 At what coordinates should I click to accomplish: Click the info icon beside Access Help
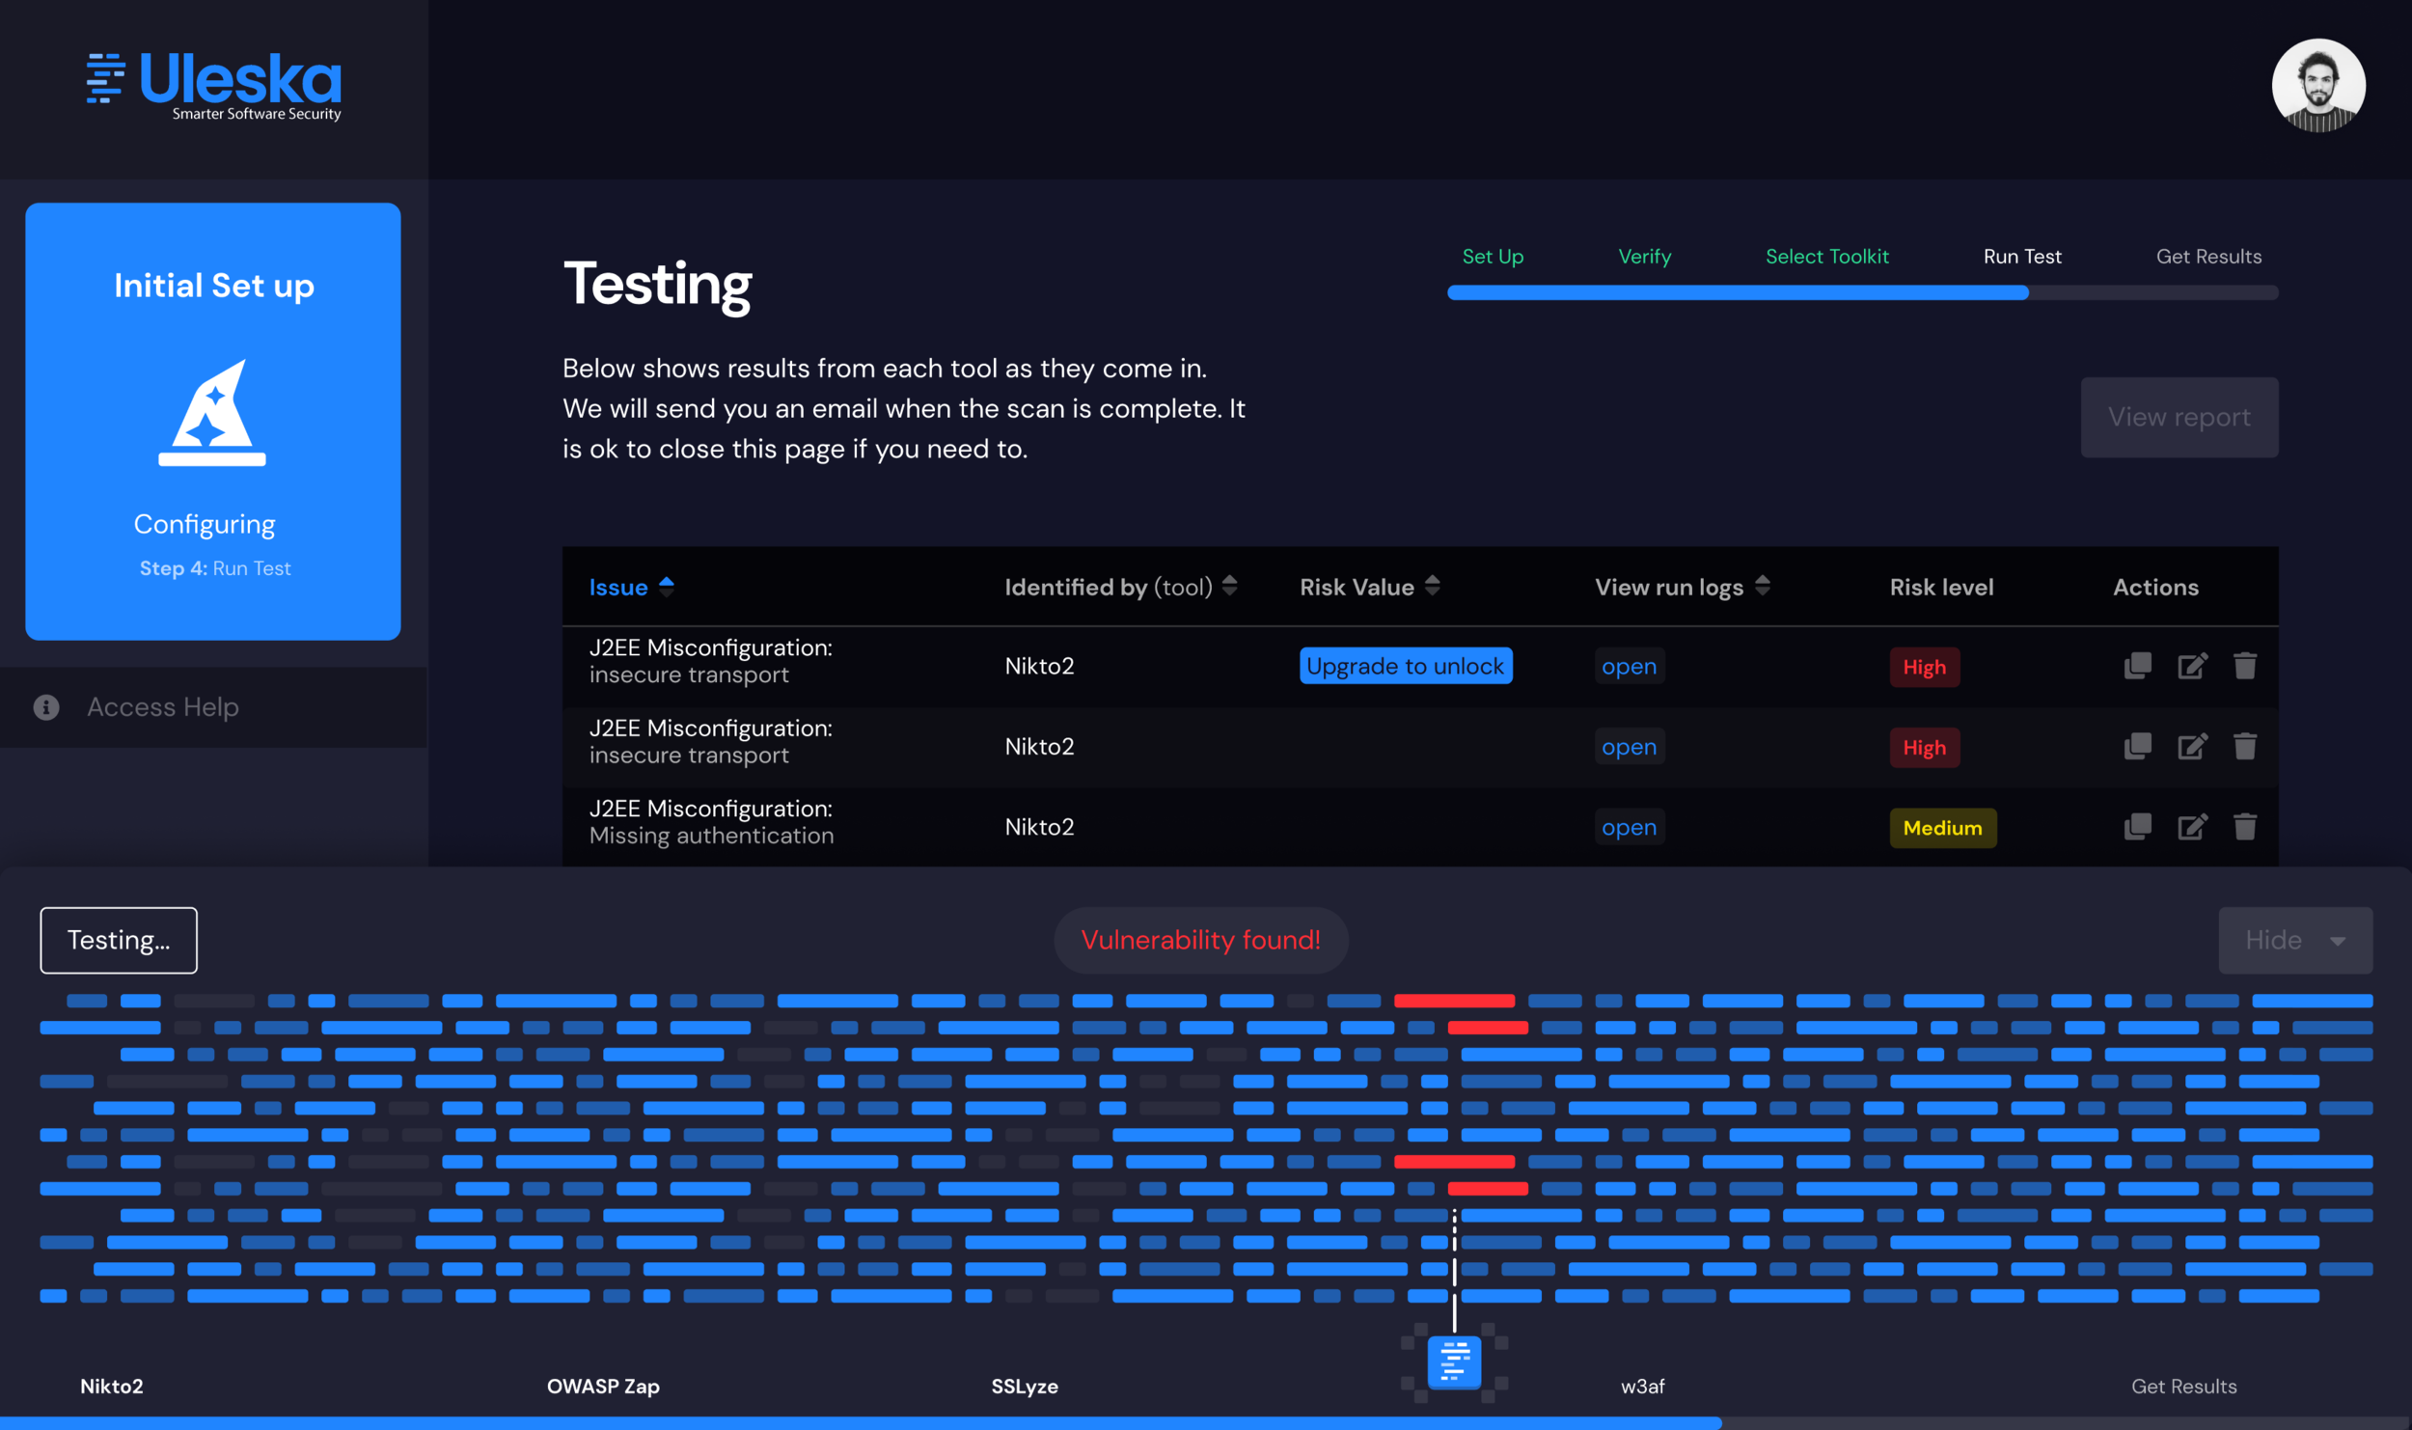[46, 707]
